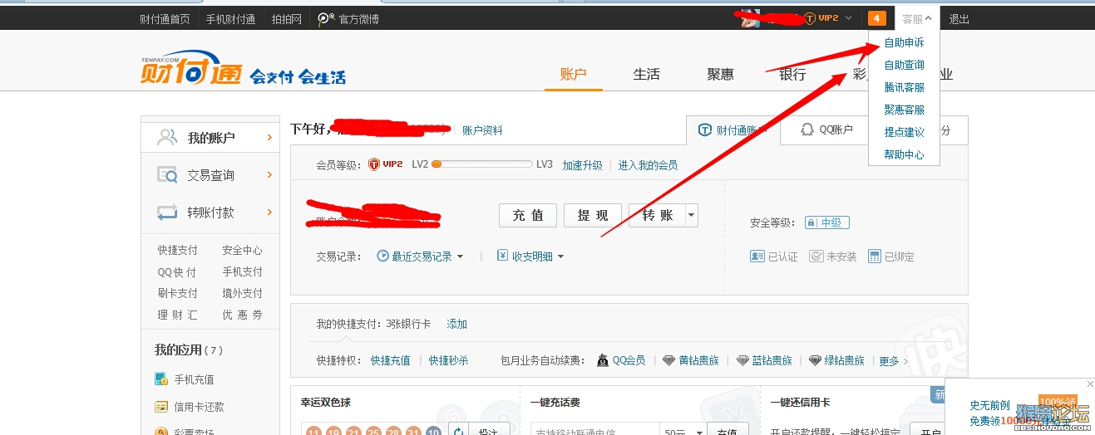Open the 安全中心 sidebar link

(x=242, y=250)
